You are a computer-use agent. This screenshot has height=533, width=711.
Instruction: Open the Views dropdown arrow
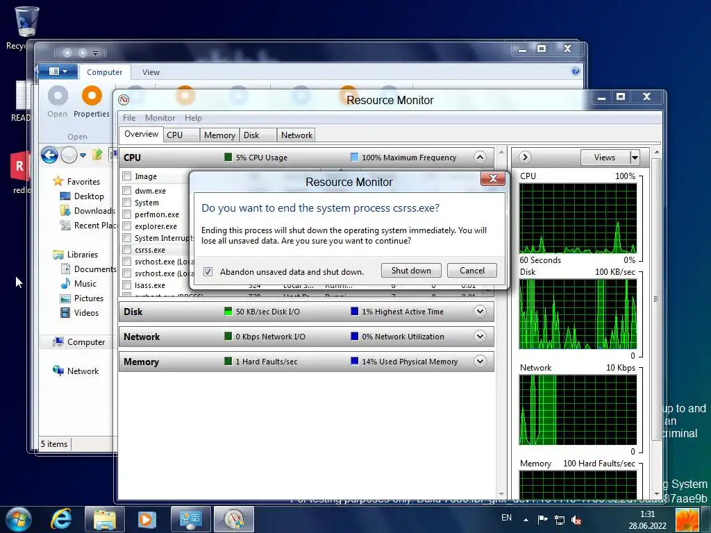(635, 158)
